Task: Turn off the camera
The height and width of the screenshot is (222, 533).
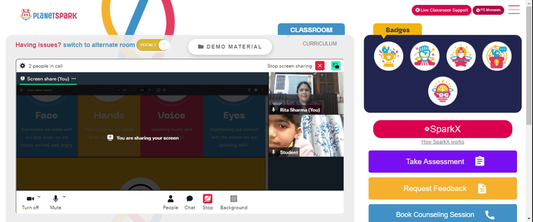Action: [x=30, y=202]
